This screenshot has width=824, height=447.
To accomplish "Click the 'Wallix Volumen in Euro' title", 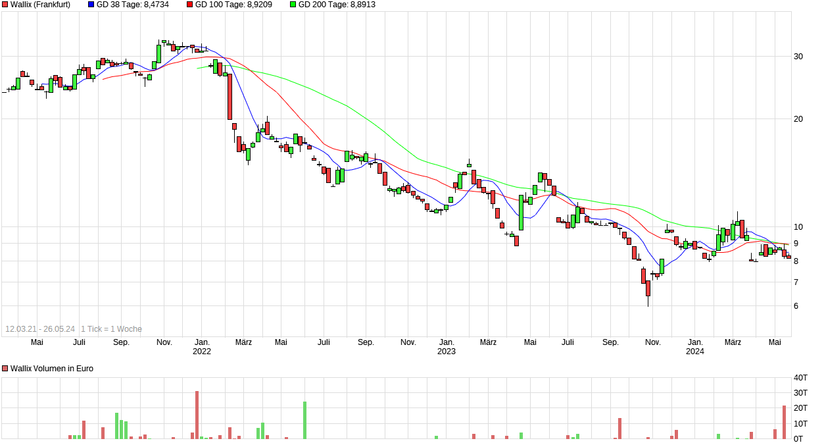I will [x=52, y=369].
